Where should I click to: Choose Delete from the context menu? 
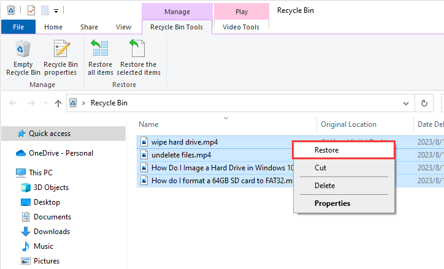pyautogui.click(x=324, y=186)
